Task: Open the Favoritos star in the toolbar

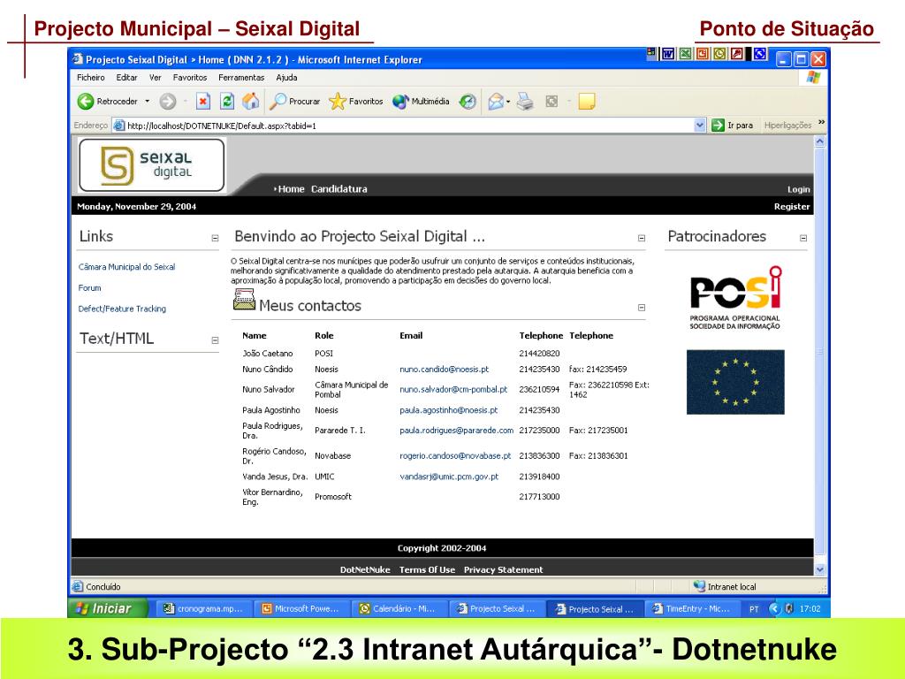Action: click(x=356, y=102)
